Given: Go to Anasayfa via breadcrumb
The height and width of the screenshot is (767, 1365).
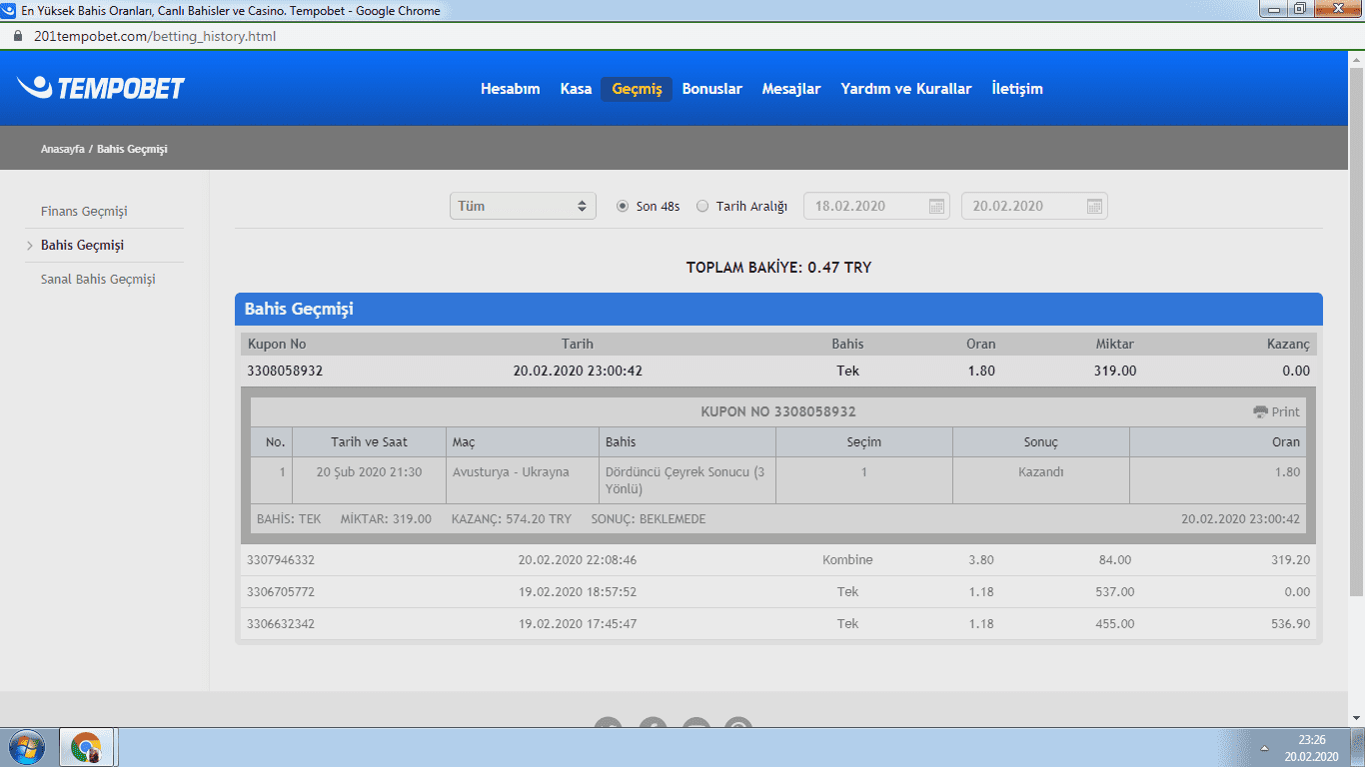Looking at the screenshot, I should pyautogui.click(x=63, y=149).
